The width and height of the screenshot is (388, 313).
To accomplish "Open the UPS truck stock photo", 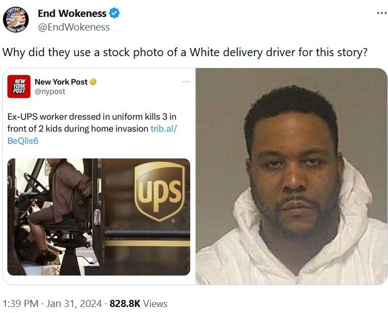I will [x=99, y=217].
